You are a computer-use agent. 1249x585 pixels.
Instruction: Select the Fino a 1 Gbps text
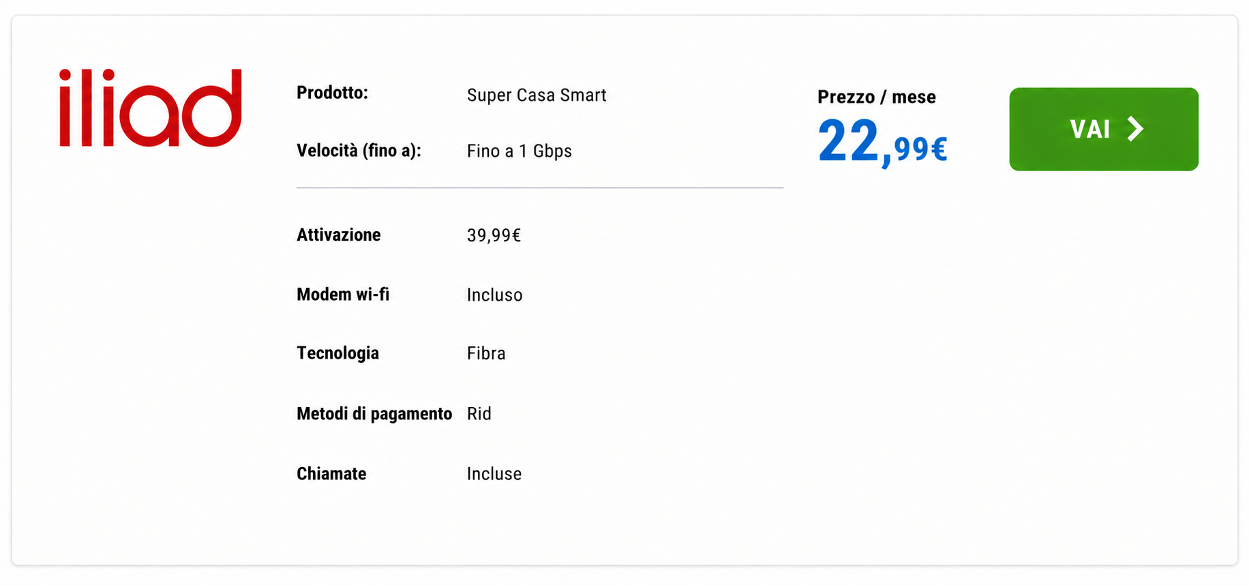519,151
